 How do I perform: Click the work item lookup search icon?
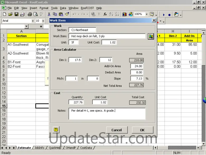pos(151,36)
